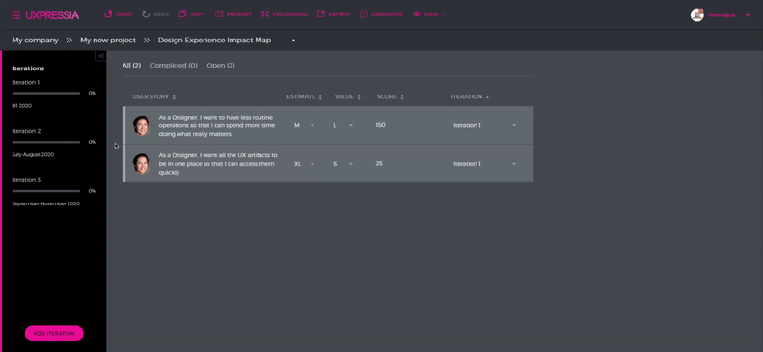Open the L value dropdown
The image size is (763, 352).
coord(343,125)
